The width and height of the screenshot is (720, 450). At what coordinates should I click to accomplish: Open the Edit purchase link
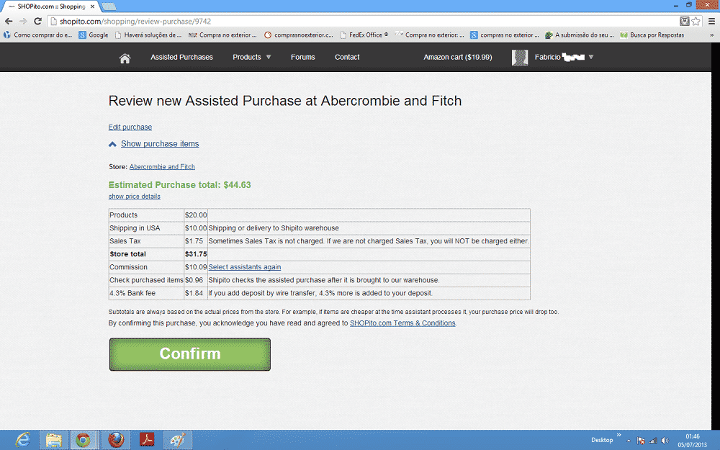coord(130,127)
